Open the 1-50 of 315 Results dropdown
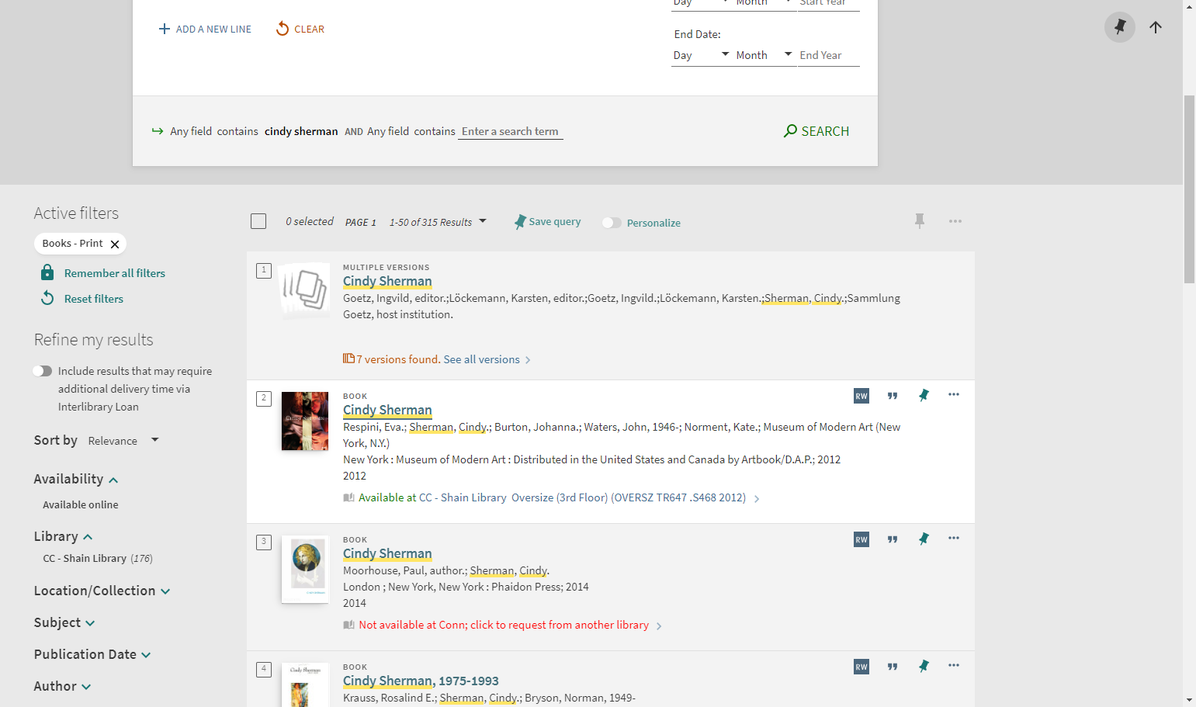This screenshot has width=1196, height=707. click(438, 222)
